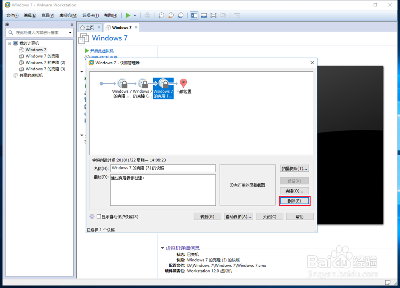
Task: Open the library search filter dropdown
Action: 70,33
